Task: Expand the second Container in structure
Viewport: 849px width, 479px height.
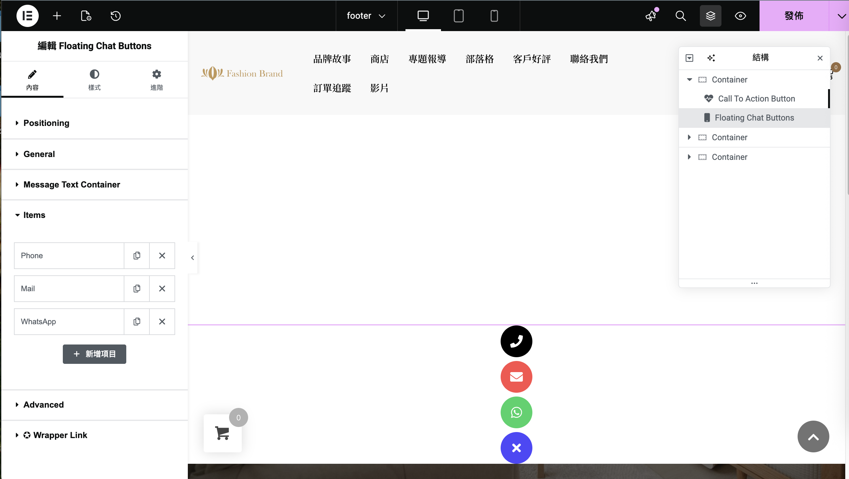Action: tap(689, 137)
